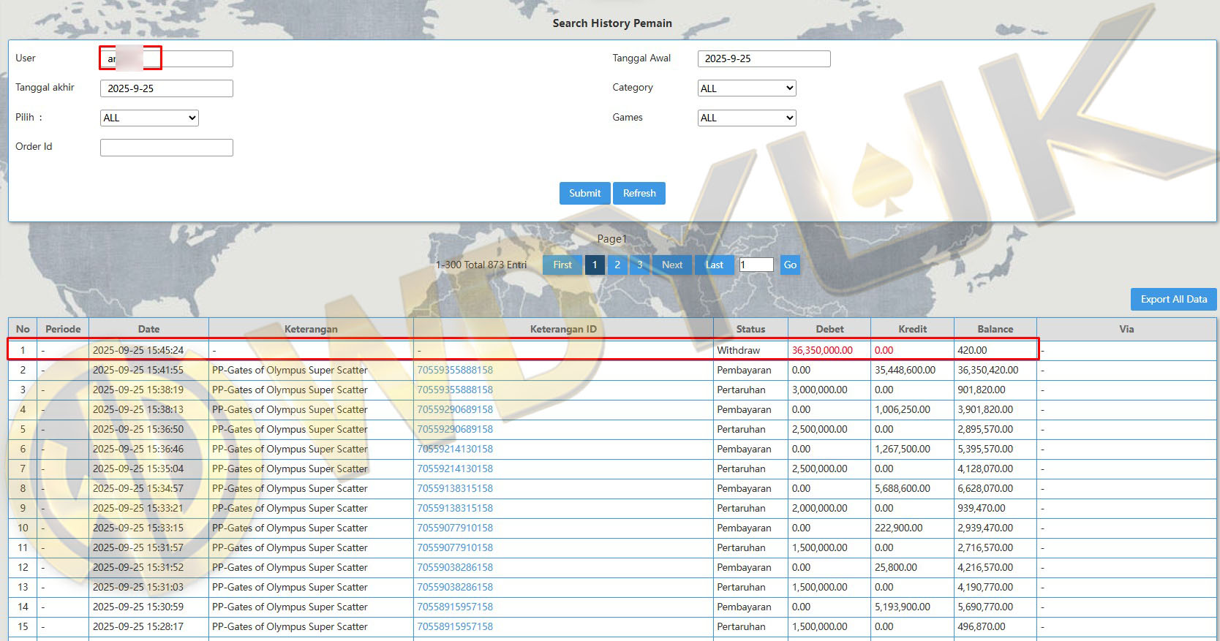Click the First page button
This screenshot has width=1220, height=641.
click(562, 265)
